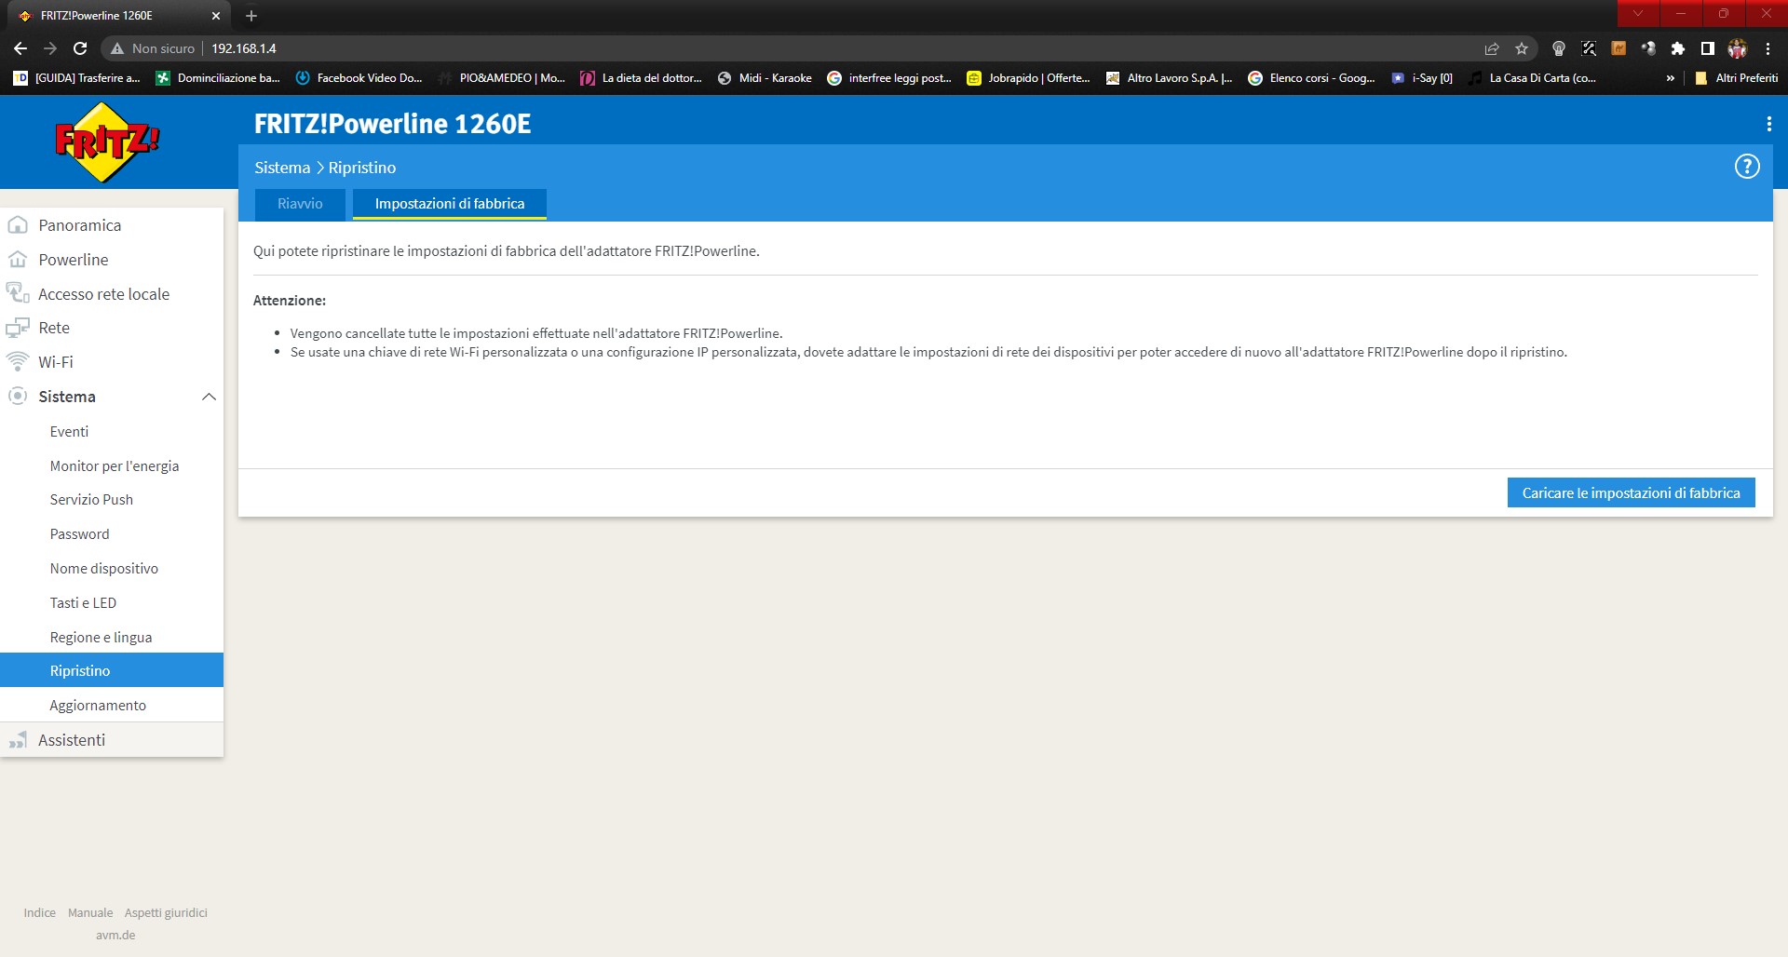Open new browser tab with plus
This screenshot has width=1788, height=957.
[251, 16]
